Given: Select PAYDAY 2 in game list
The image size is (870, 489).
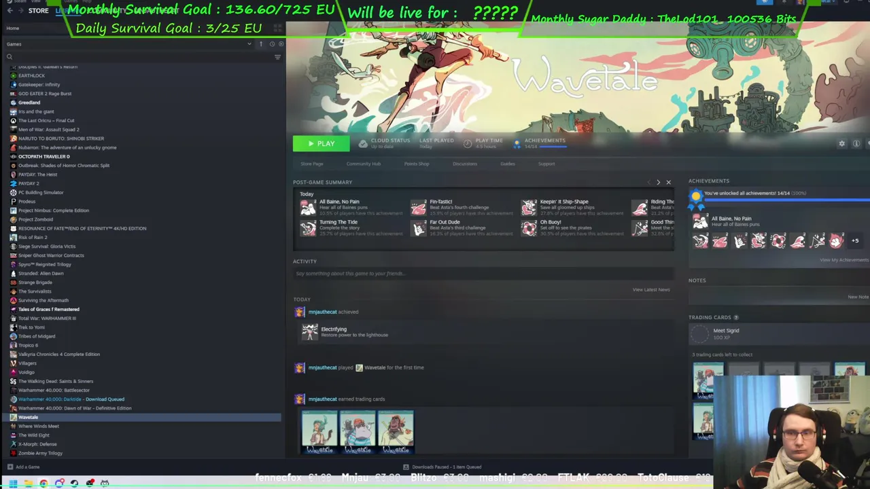Looking at the screenshot, I should [29, 183].
